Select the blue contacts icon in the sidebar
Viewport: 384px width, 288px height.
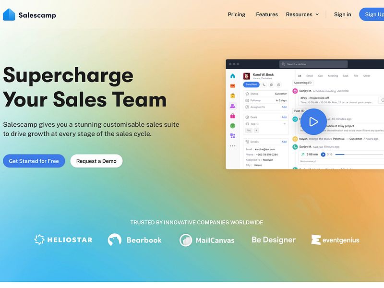[x=232, y=105]
